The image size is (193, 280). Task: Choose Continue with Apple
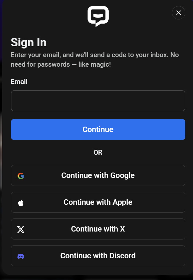(98, 202)
